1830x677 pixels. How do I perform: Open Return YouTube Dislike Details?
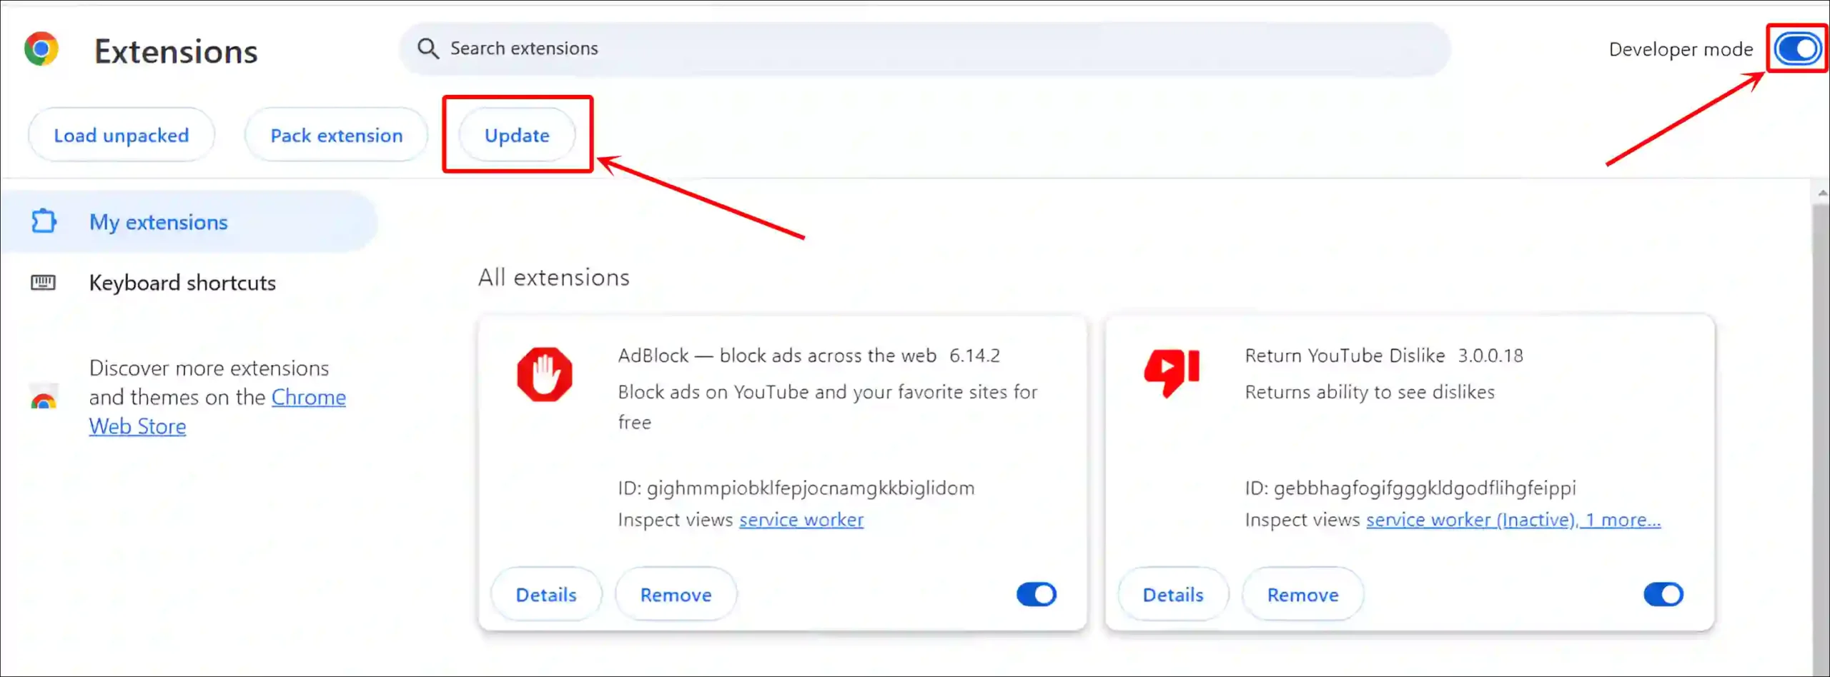click(x=1173, y=594)
